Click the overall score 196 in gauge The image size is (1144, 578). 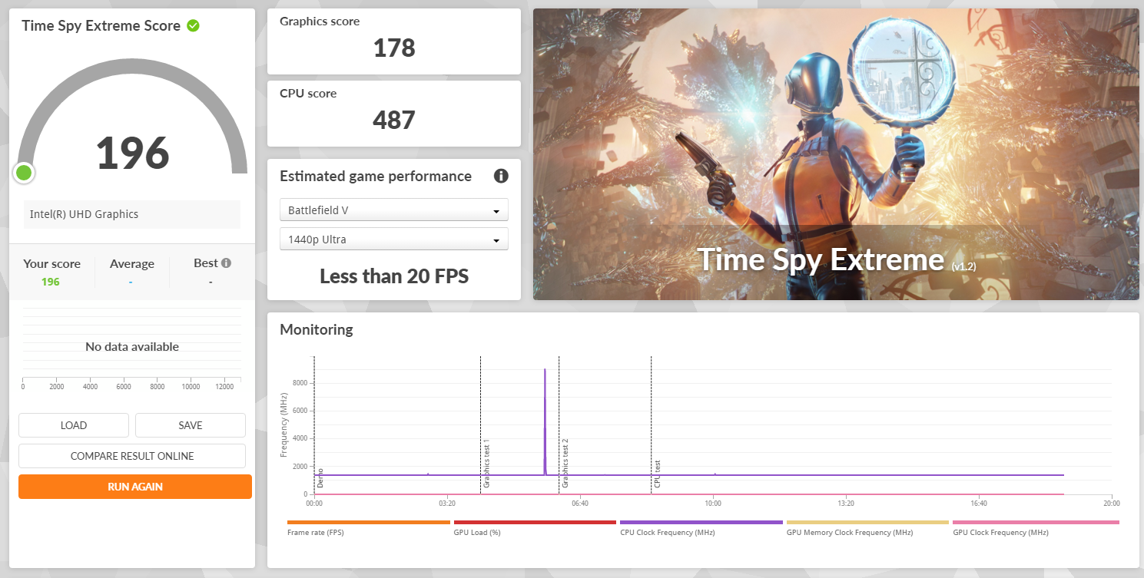click(x=132, y=153)
